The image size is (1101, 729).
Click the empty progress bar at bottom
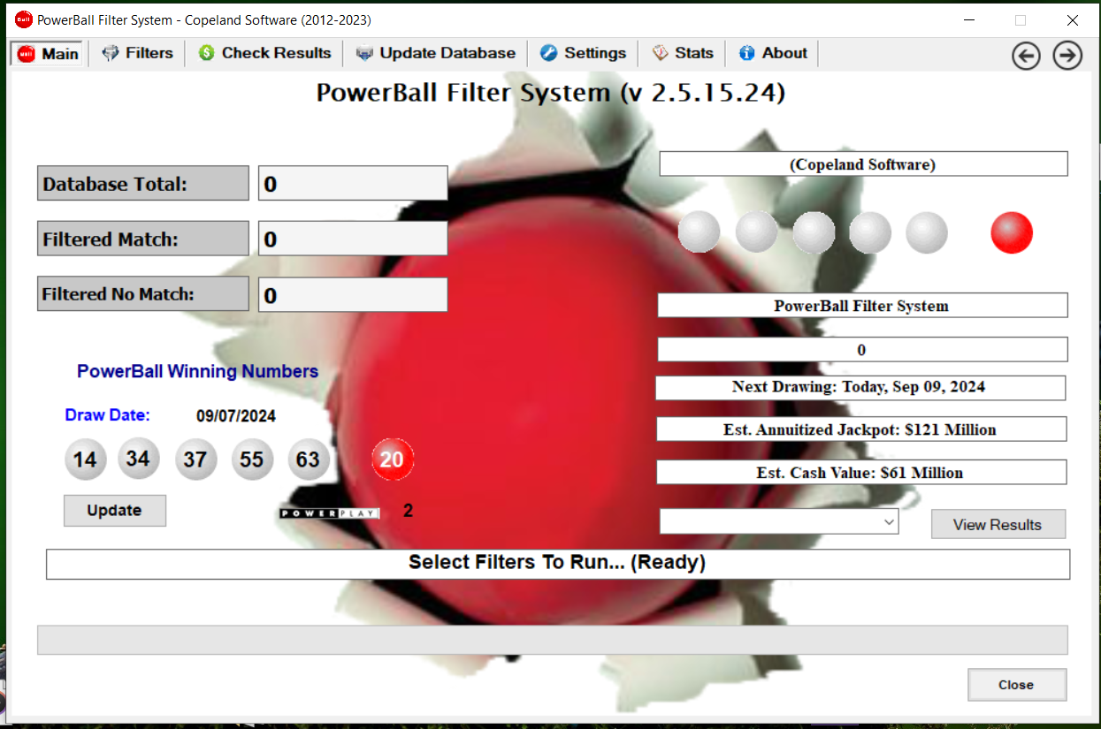pyautogui.click(x=552, y=640)
